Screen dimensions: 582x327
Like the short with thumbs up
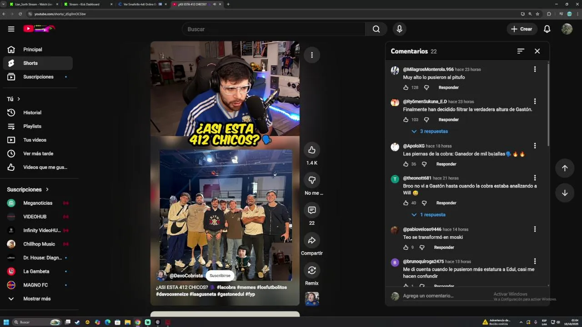[311, 150]
